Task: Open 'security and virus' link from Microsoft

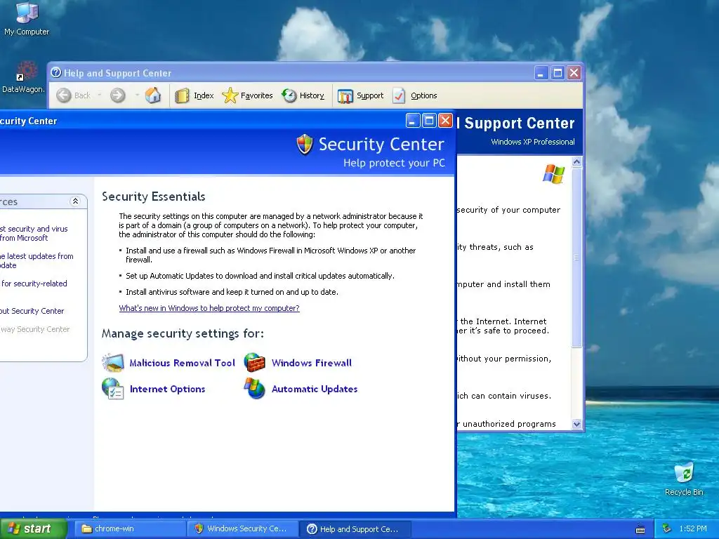Action: point(34,233)
